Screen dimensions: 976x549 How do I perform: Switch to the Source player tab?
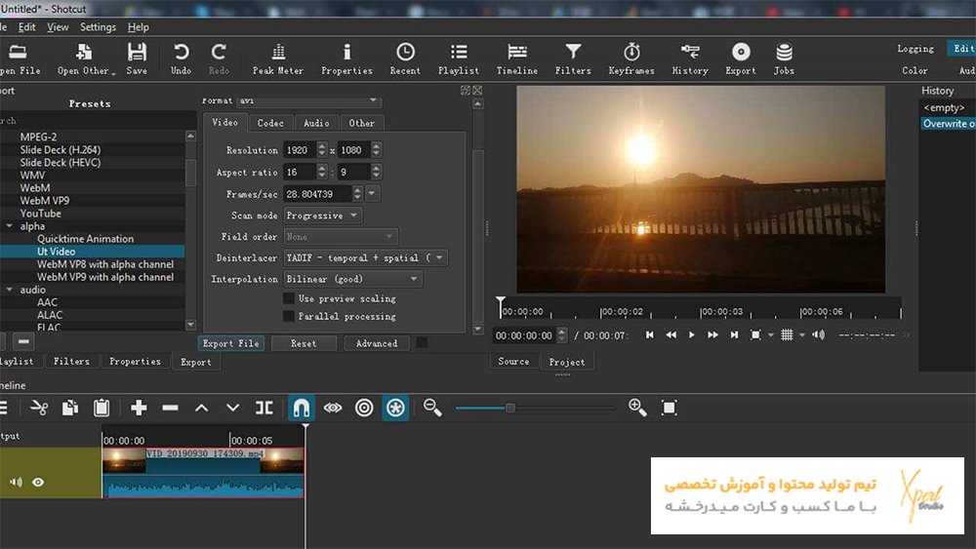[513, 361]
